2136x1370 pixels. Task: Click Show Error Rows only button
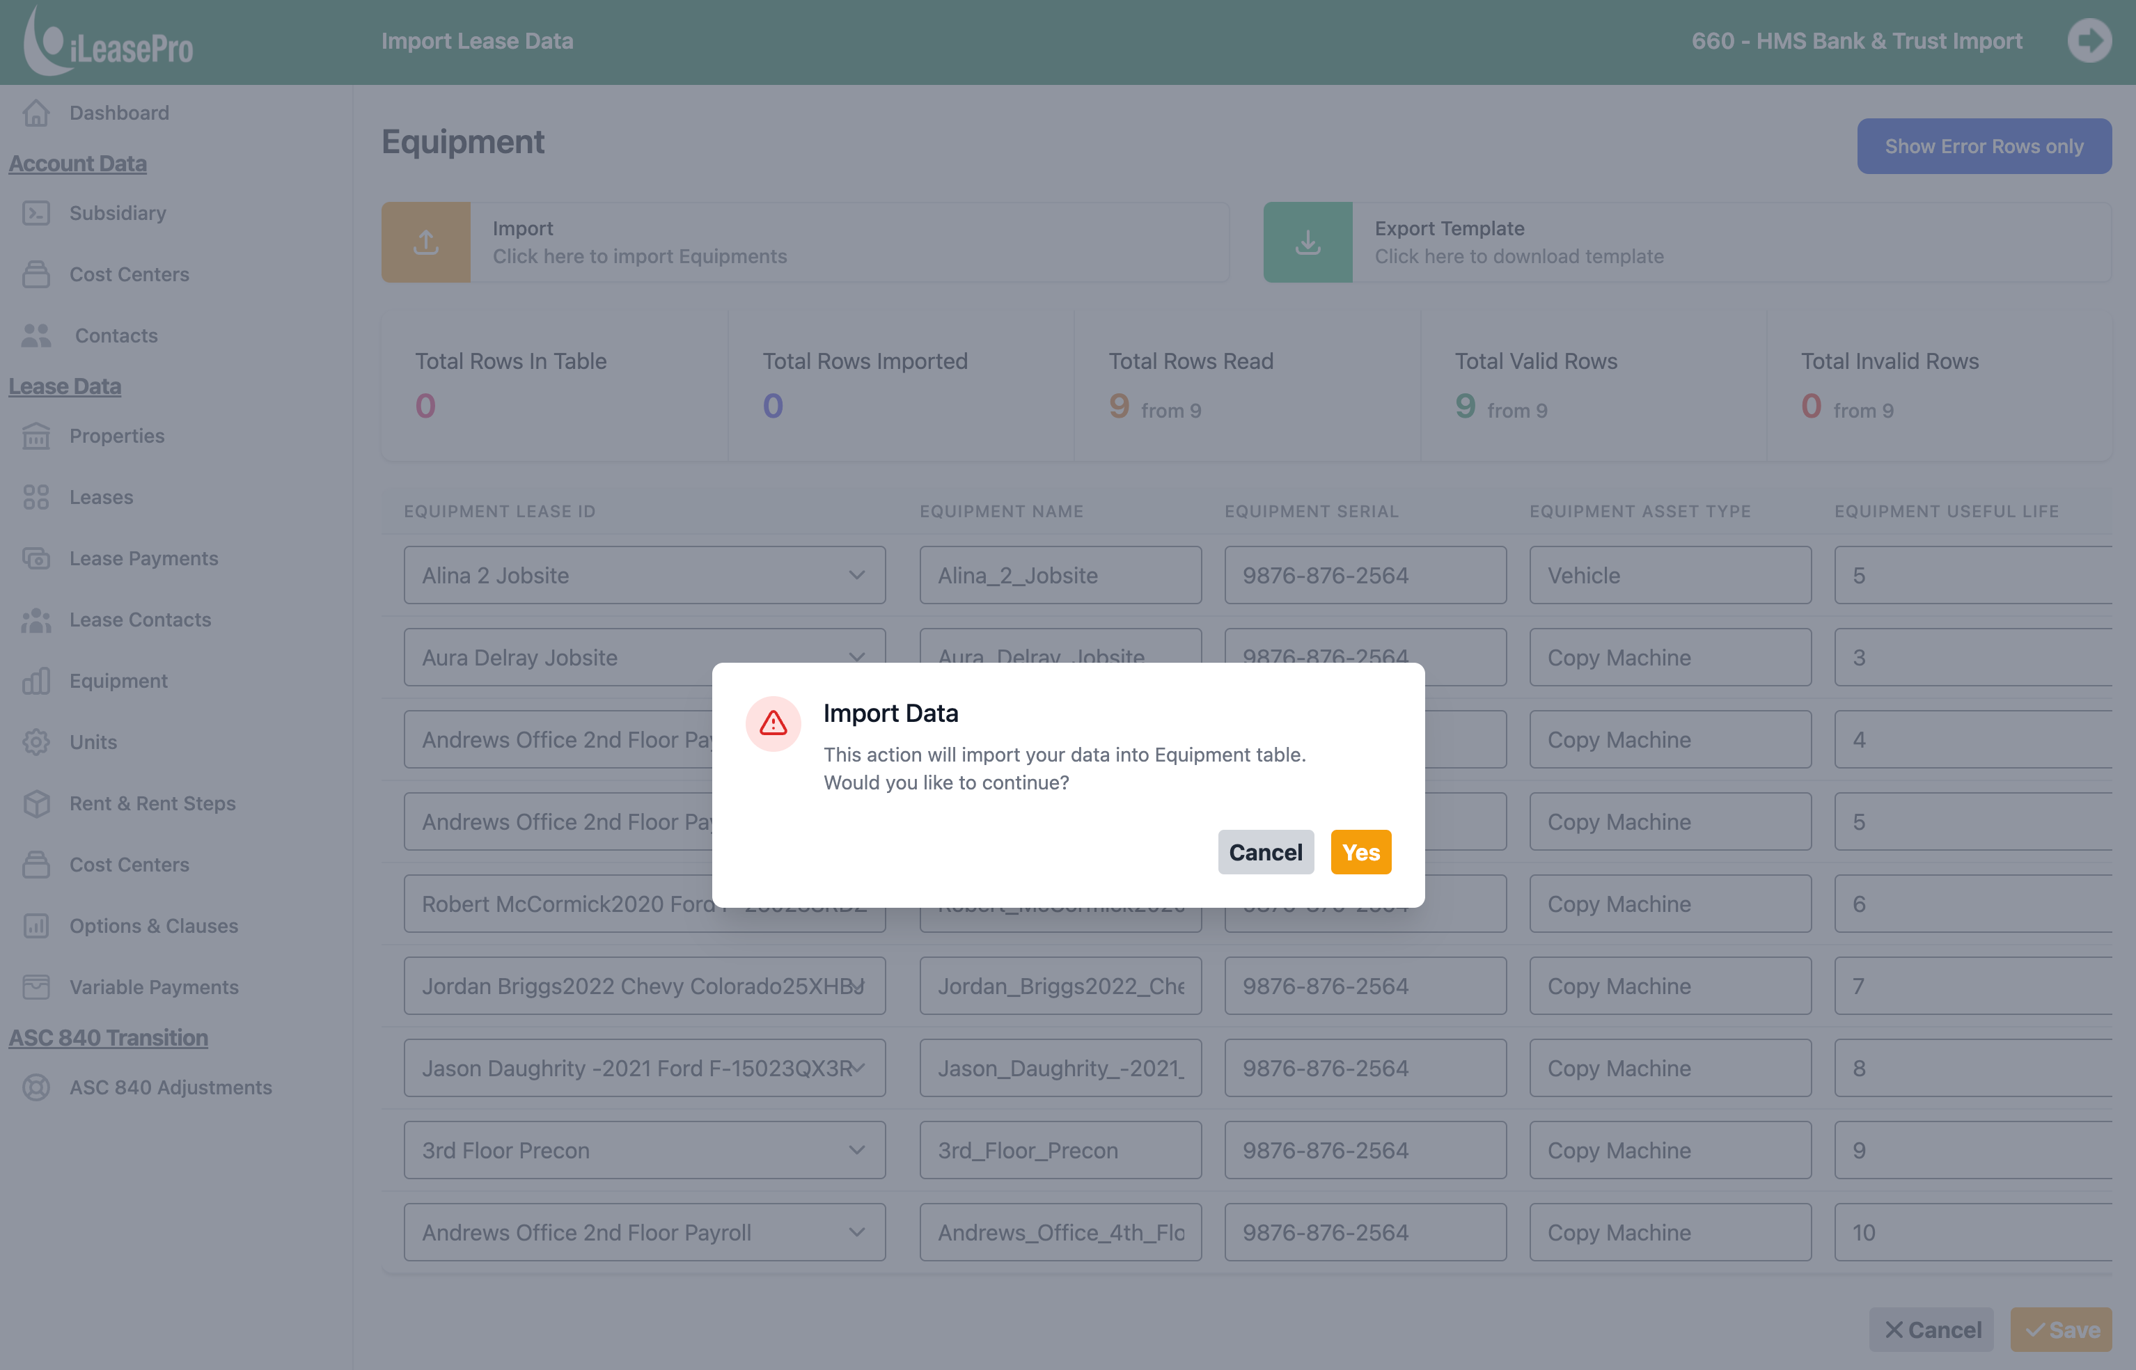tap(1984, 146)
